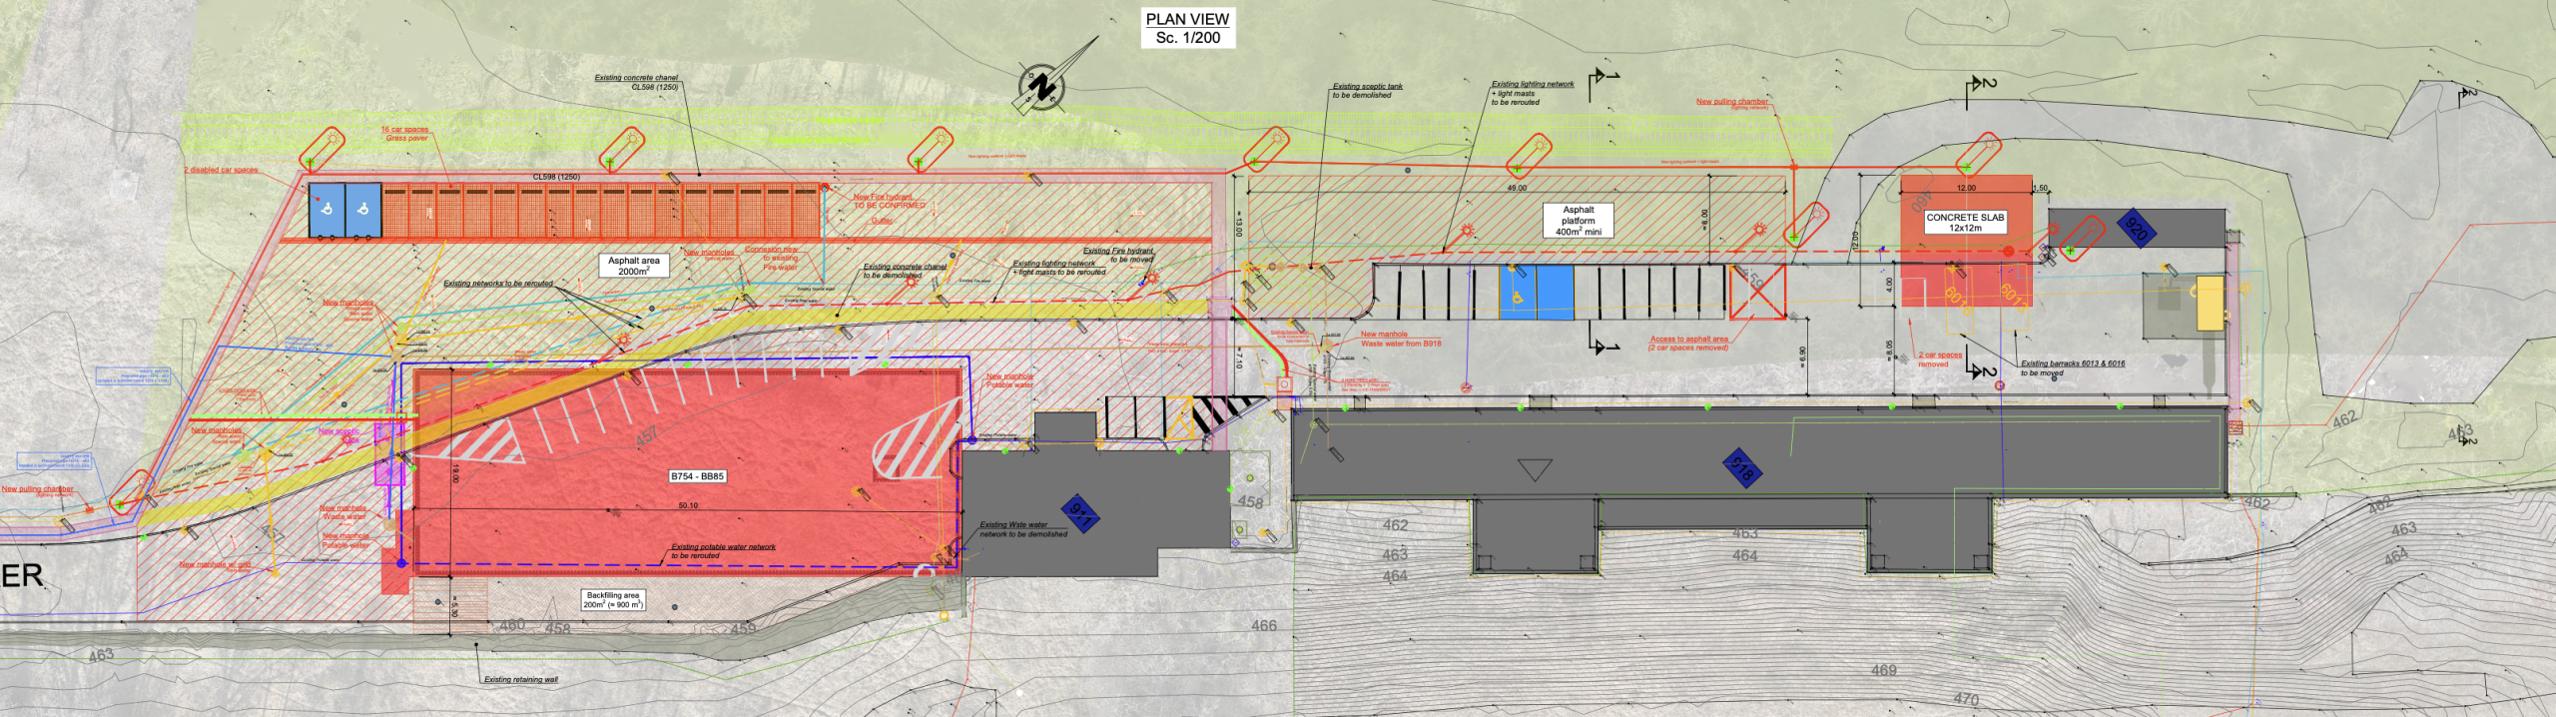Viewport: 2556px width, 717px height.
Task: Select 'Existing Wate water network to be demolished' note
Action: pyautogui.click(x=1023, y=529)
